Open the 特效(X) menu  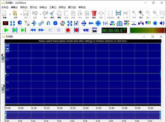24,7
